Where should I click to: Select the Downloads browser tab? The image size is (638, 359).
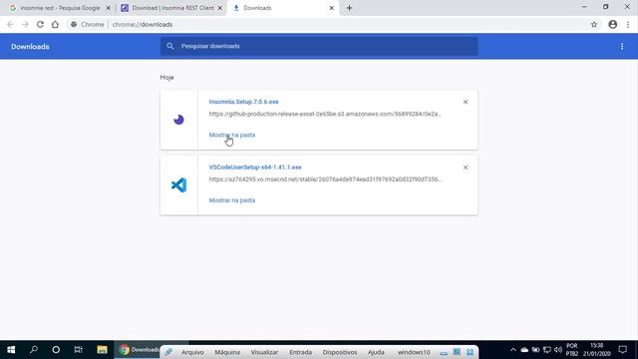pyautogui.click(x=281, y=8)
